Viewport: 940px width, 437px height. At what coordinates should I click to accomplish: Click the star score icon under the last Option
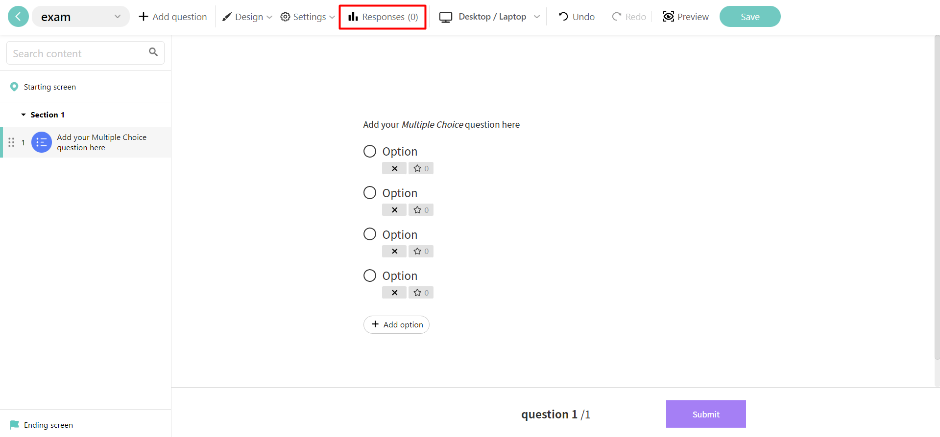click(x=420, y=292)
